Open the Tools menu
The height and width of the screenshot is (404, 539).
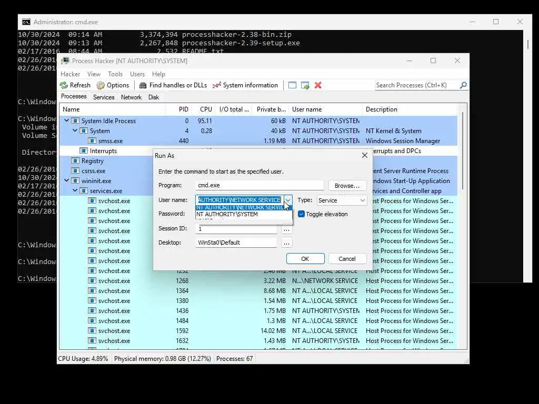[x=115, y=74]
